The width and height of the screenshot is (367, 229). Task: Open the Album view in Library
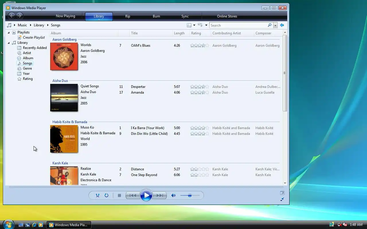[x=28, y=58]
